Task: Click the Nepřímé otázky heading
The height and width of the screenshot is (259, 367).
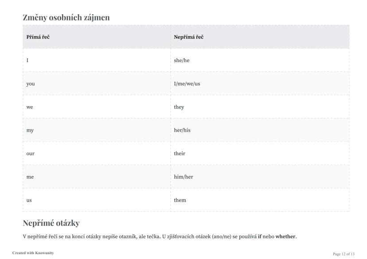Action: pos(51,223)
